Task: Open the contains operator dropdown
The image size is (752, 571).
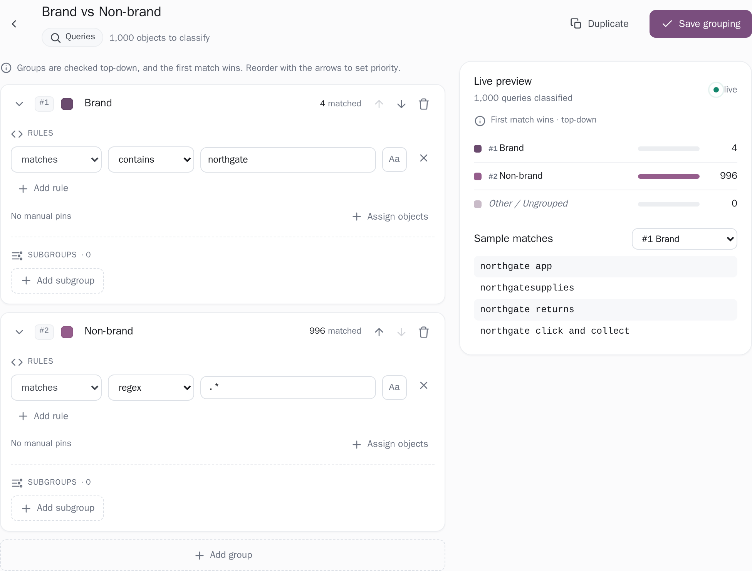Action: (x=151, y=160)
